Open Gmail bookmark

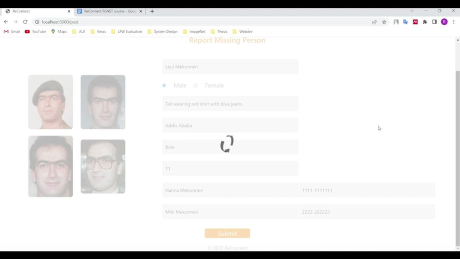point(11,31)
